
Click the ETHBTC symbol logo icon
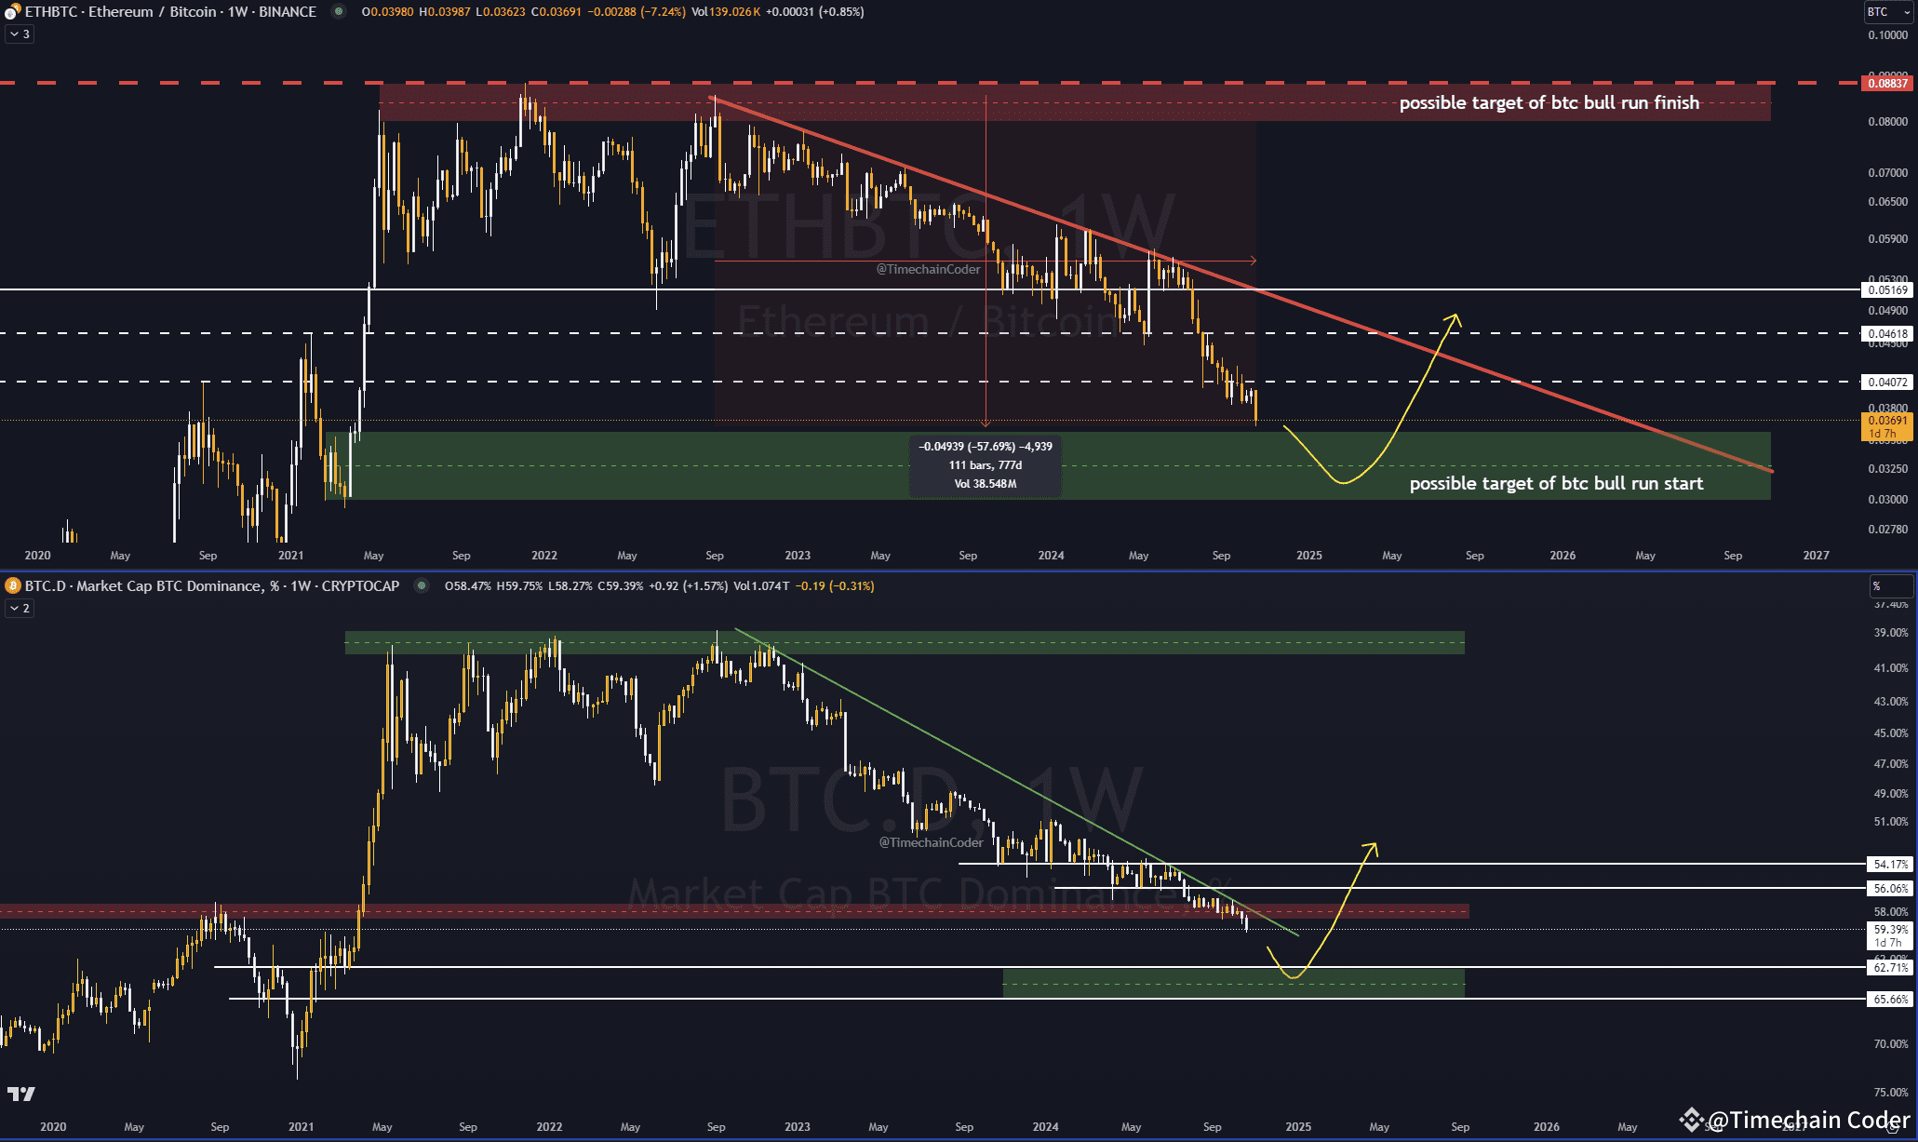point(12,11)
